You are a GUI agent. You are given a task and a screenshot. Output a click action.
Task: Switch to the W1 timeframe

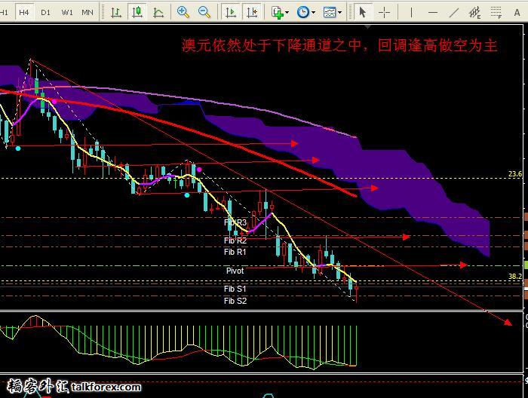[x=67, y=12]
